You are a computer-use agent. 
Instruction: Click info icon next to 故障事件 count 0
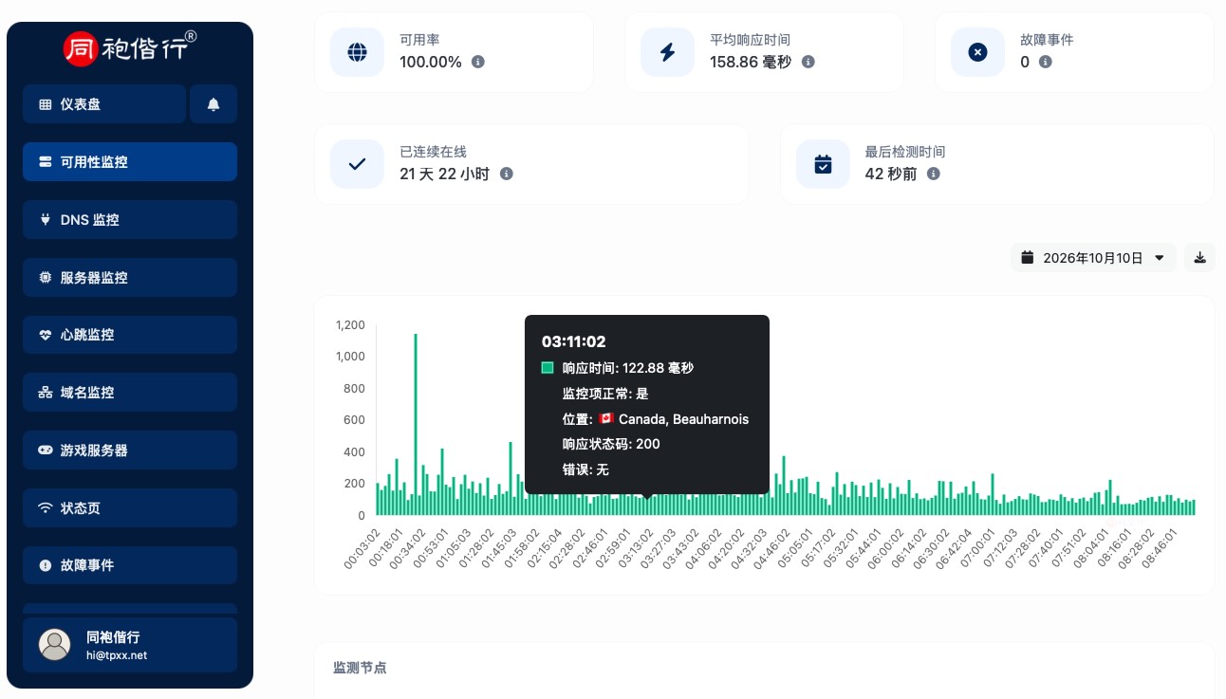tap(1046, 62)
